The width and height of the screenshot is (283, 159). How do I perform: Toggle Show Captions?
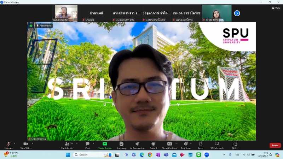(169, 145)
